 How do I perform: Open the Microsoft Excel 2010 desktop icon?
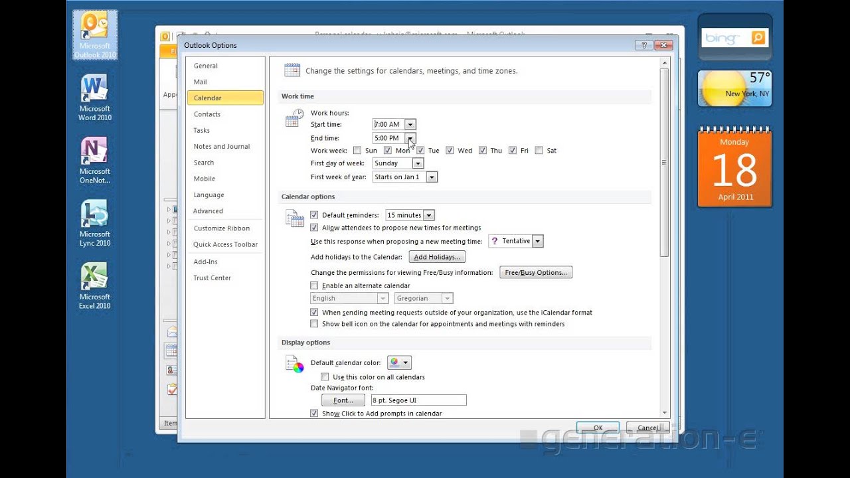coord(95,286)
